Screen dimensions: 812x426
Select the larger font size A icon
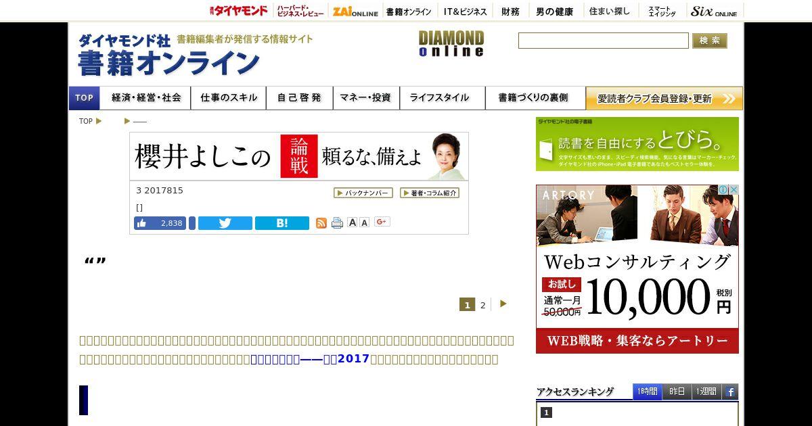352,222
